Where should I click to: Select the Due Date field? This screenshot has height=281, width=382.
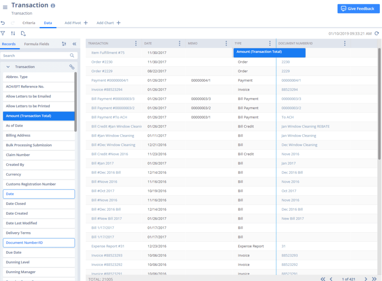click(x=39, y=252)
